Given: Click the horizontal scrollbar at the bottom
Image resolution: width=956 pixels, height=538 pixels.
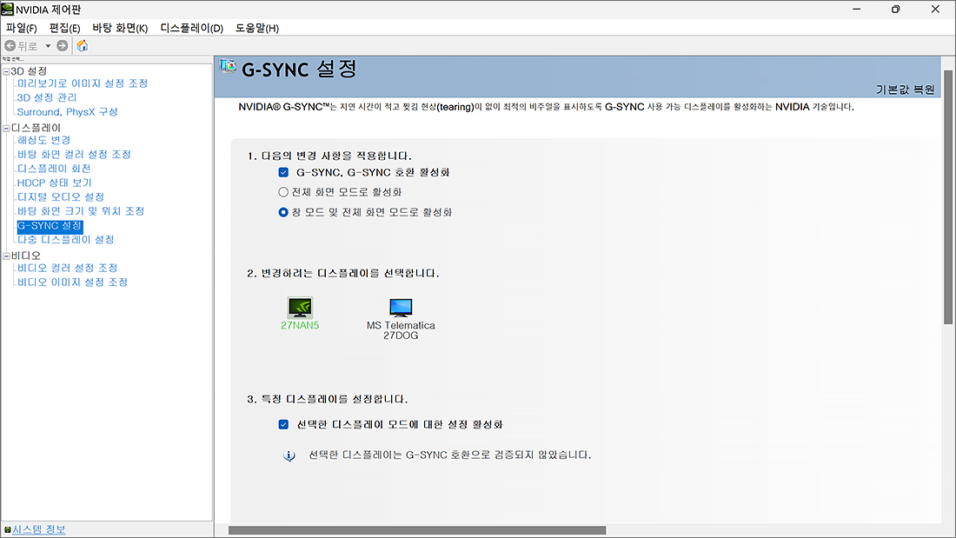Looking at the screenshot, I should coord(417,529).
